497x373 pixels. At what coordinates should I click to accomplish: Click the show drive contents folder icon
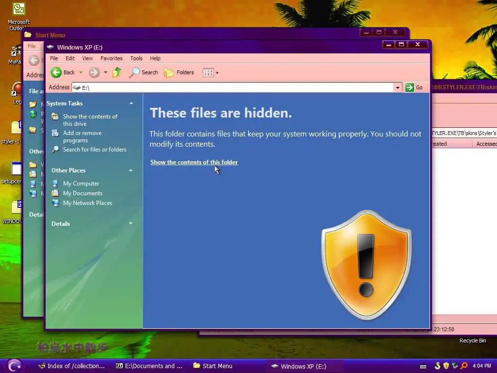pos(55,117)
